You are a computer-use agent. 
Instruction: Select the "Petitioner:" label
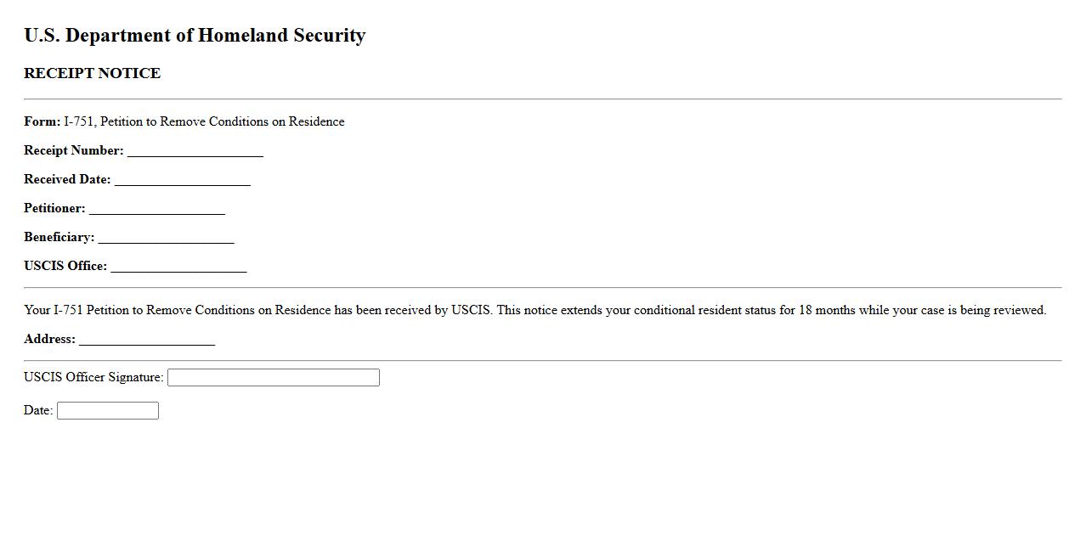coord(54,208)
